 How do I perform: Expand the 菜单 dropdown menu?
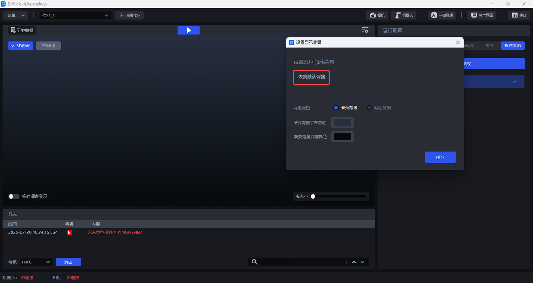[16, 15]
